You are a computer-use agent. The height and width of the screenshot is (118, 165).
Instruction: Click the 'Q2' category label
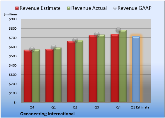75,107
